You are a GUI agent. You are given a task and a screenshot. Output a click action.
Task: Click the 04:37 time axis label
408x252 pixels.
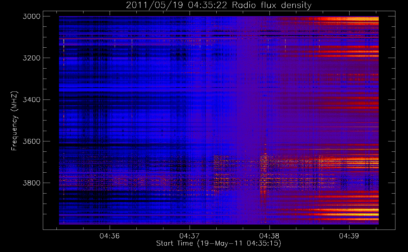tap(189, 236)
